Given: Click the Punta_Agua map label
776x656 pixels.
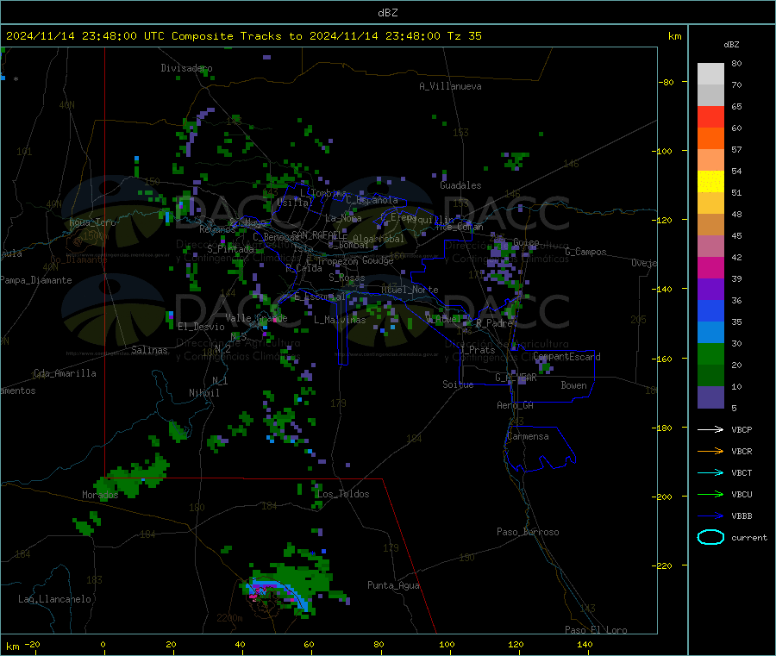Looking at the screenshot, I should (x=393, y=585).
